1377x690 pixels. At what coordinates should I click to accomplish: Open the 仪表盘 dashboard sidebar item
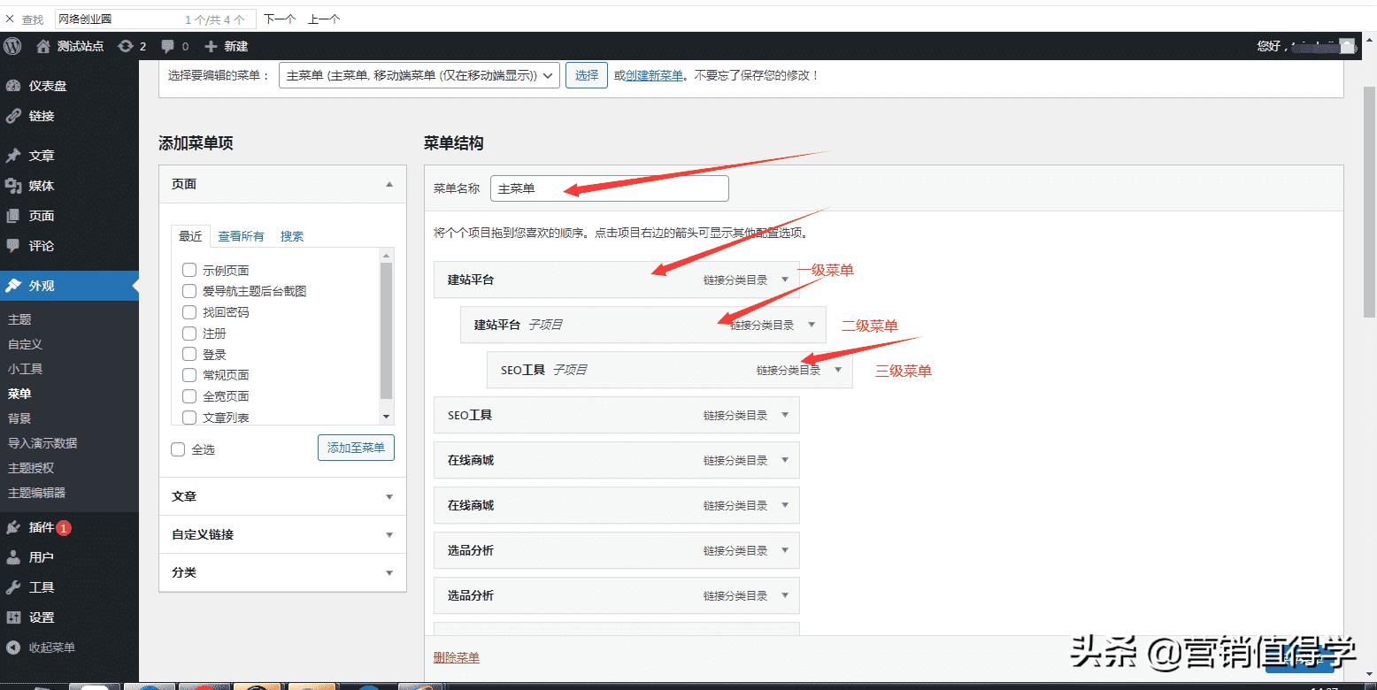point(47,86)
